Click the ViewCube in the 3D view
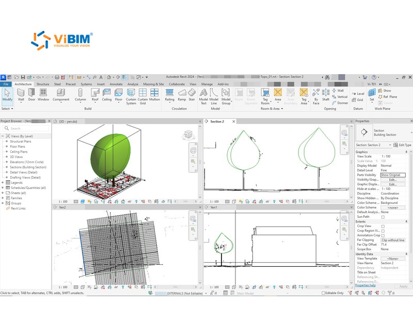The image size is (413, 309). (x=188, y=135)
